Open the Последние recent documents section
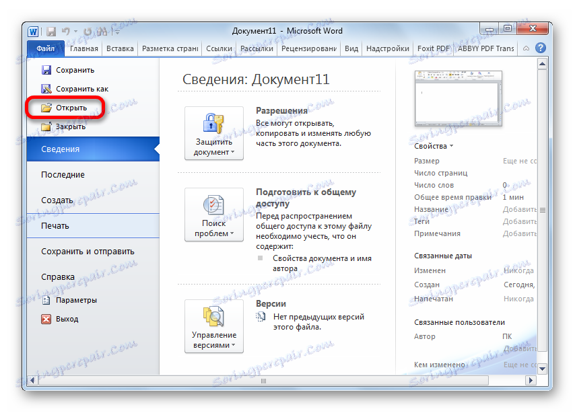This screenshot has height=413, width=575. [x=93, y=175]
